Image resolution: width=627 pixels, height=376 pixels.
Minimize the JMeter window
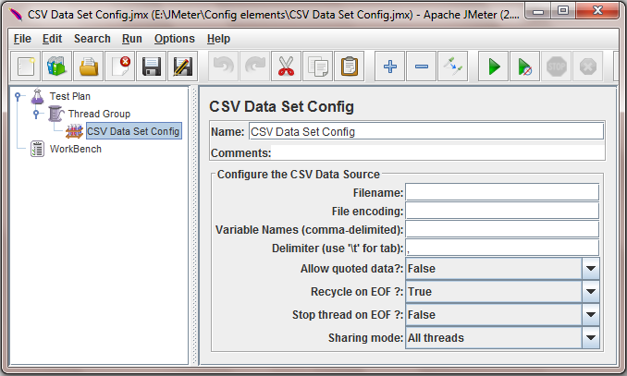(538, 11)
